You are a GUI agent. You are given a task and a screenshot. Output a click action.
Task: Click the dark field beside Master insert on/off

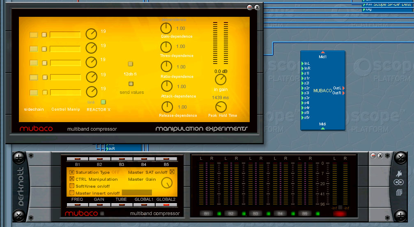[x=137, y=193]
